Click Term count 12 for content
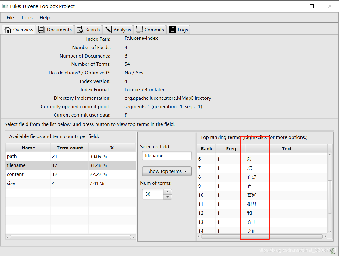The height and width of the screenshot is (256, 339). tap(55, 174)
